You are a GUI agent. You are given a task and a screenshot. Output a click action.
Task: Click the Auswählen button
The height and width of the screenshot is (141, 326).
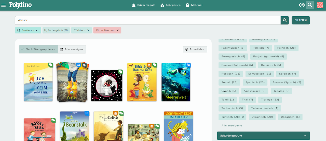[x=195, y=49]
